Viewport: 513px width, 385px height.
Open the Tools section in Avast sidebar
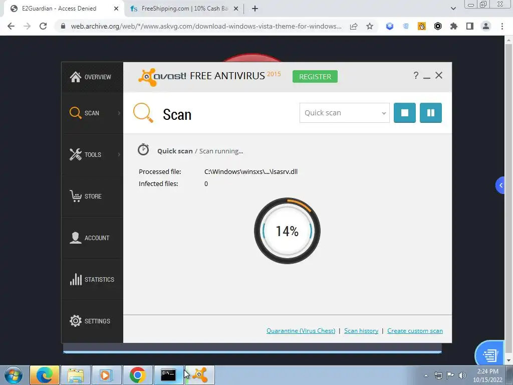92,154
